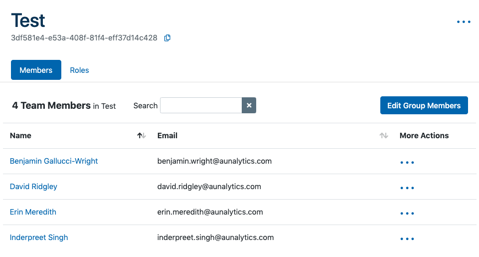Screen dimensions: 479x257
Task: Open more actions for Inderpreet Singh
Action: 407,239
